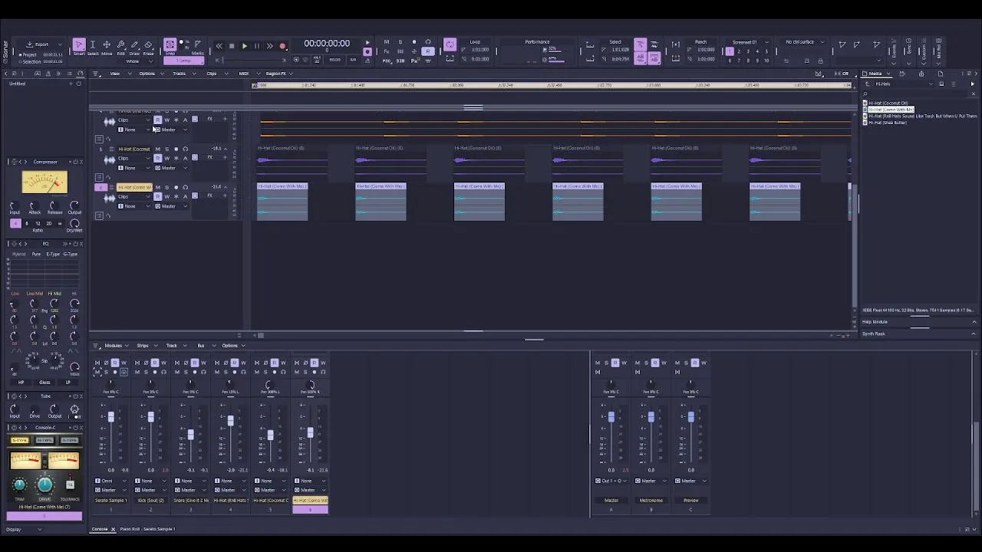982x552 pixels.
Task: Click the time ruler at top of clips
Action: (x=552, y=85)
